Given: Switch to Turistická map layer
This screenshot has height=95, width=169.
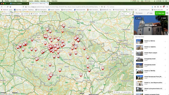Looking at the screenshot, I should tap(25, 14).
